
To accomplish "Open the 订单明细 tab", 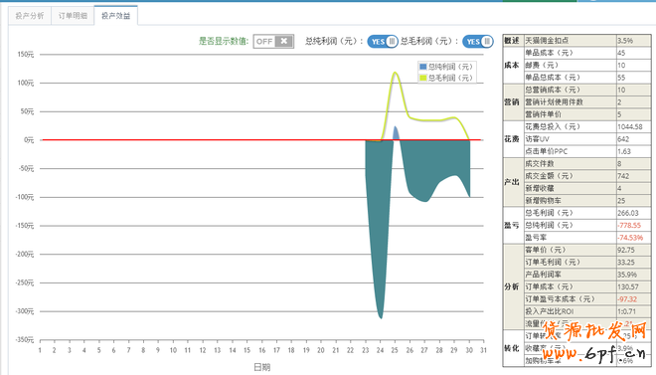I will click(73, 16).
